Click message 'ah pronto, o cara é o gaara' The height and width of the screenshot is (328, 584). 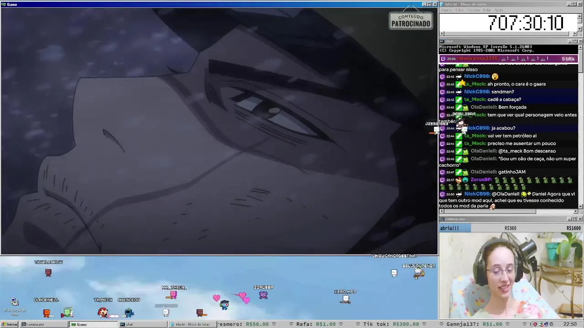[516, 84]
